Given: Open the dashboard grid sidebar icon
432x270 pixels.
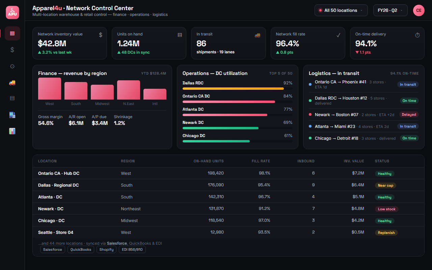Looking at the screenshot, I should pyautogui.click(x=12, y=33).
